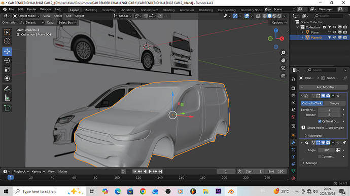Select the 3D Cursor tool
The image size is (350, 196).
click(x=7, y=41)
